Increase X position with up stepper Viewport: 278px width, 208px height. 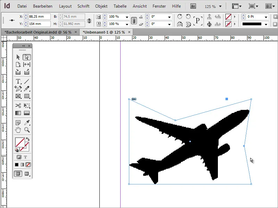(x=26, y=15)
